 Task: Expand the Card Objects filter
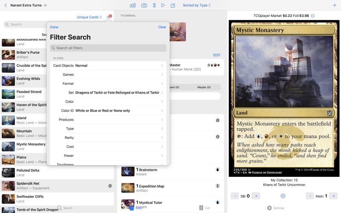(108, 66)
